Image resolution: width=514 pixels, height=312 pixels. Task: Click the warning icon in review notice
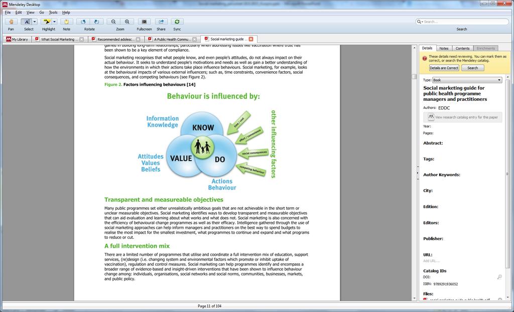click(x=425, y=58)
